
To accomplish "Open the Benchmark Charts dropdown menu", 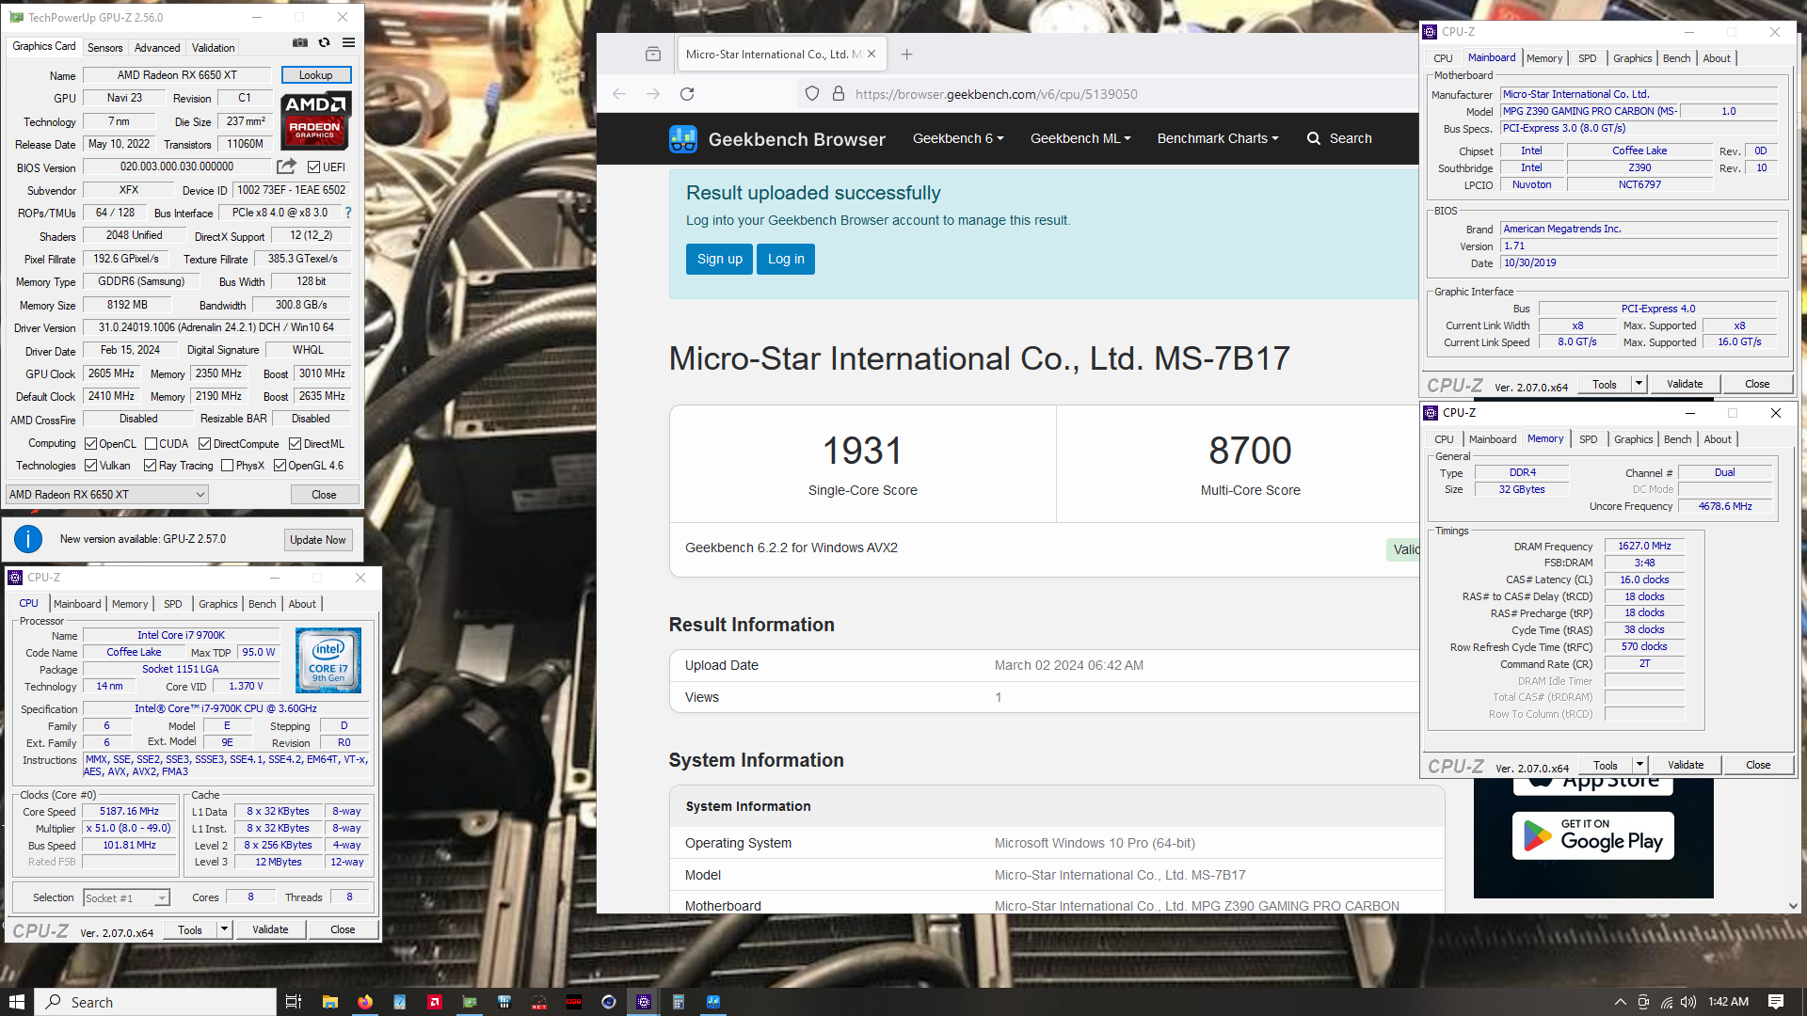I will click(x=1218, y=138).
